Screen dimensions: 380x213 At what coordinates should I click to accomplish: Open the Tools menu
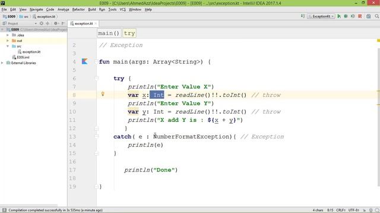(x=112, y=9)
